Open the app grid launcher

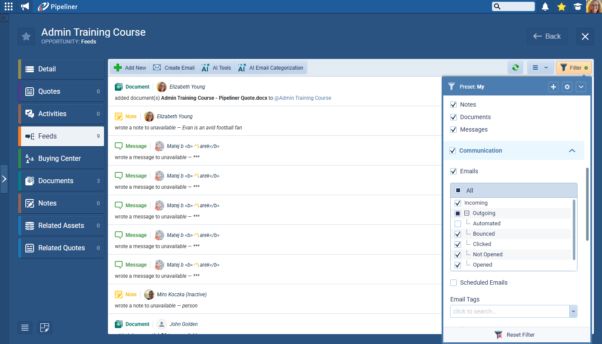(9, 6)
